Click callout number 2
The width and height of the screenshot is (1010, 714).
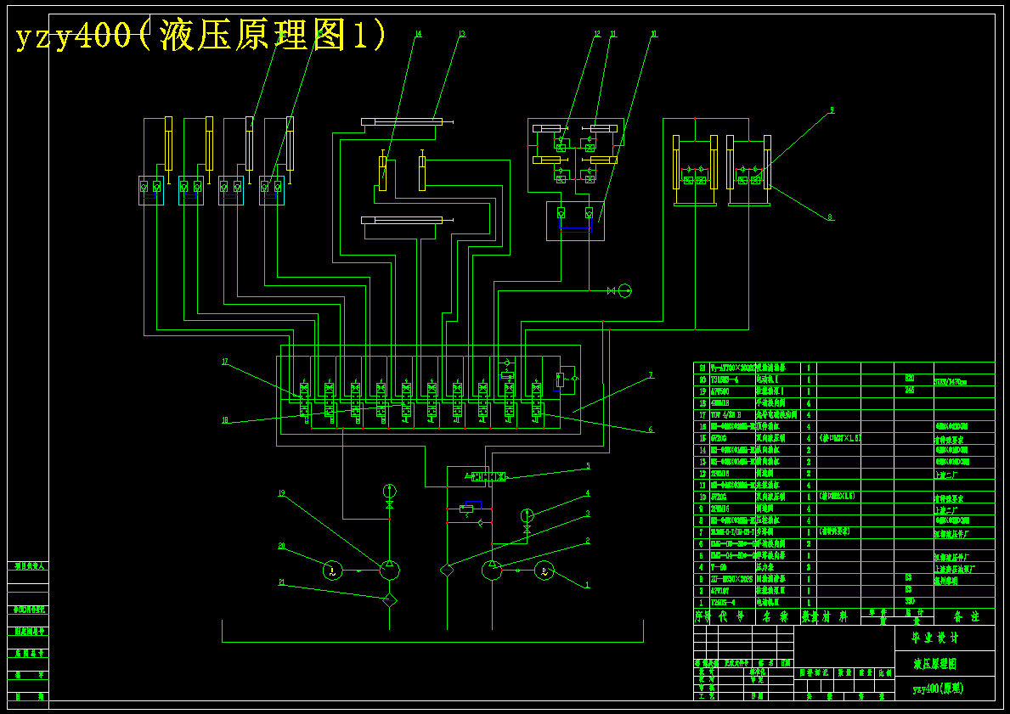pyautogui.click(x=588, y=541)
